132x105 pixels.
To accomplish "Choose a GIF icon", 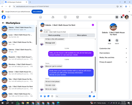I will pos(52,96).
